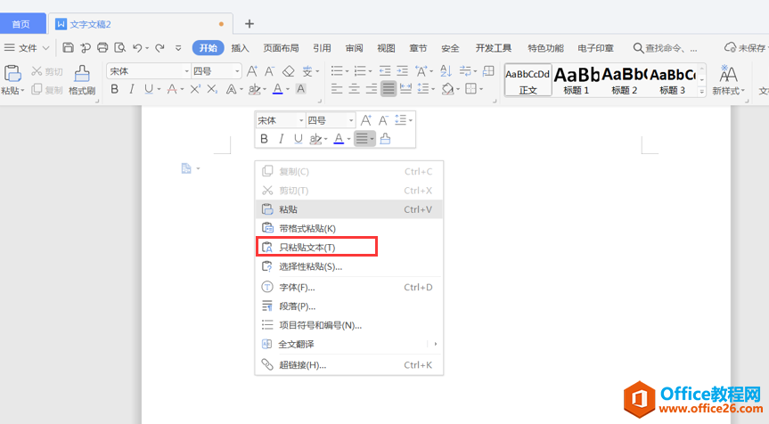
Task: Apply the 标题 1 heading style
Action: point(576,79)
